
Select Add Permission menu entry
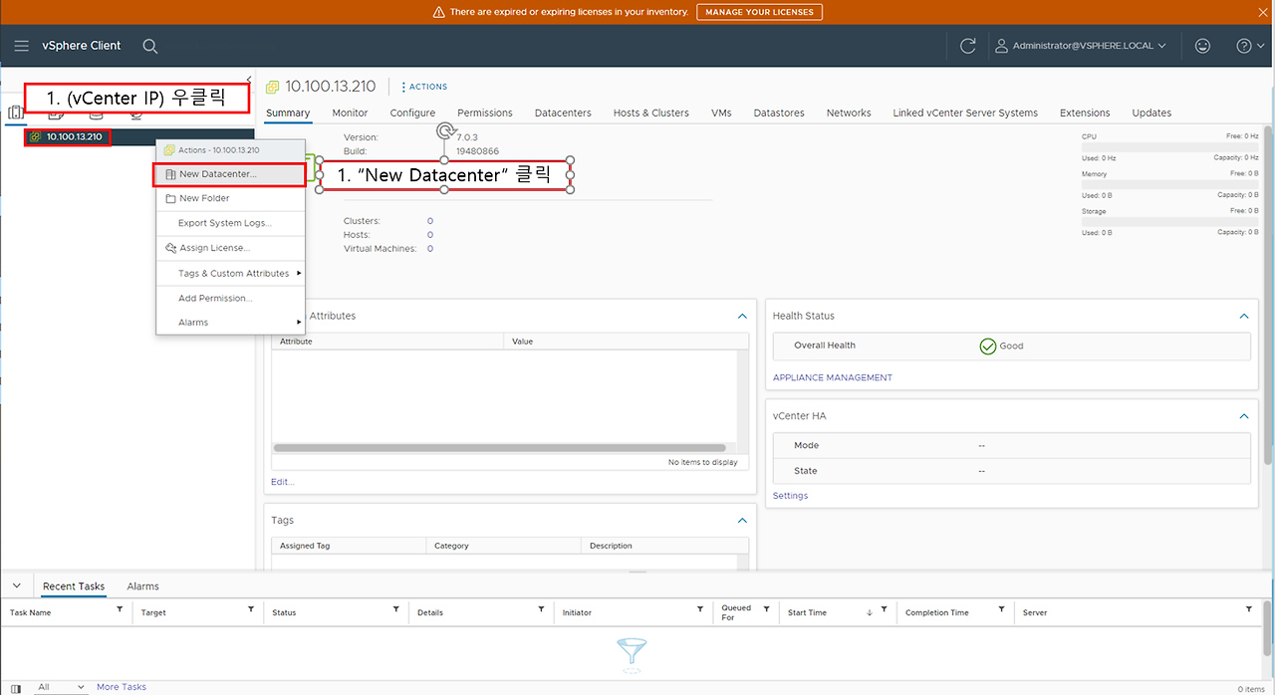230,298
